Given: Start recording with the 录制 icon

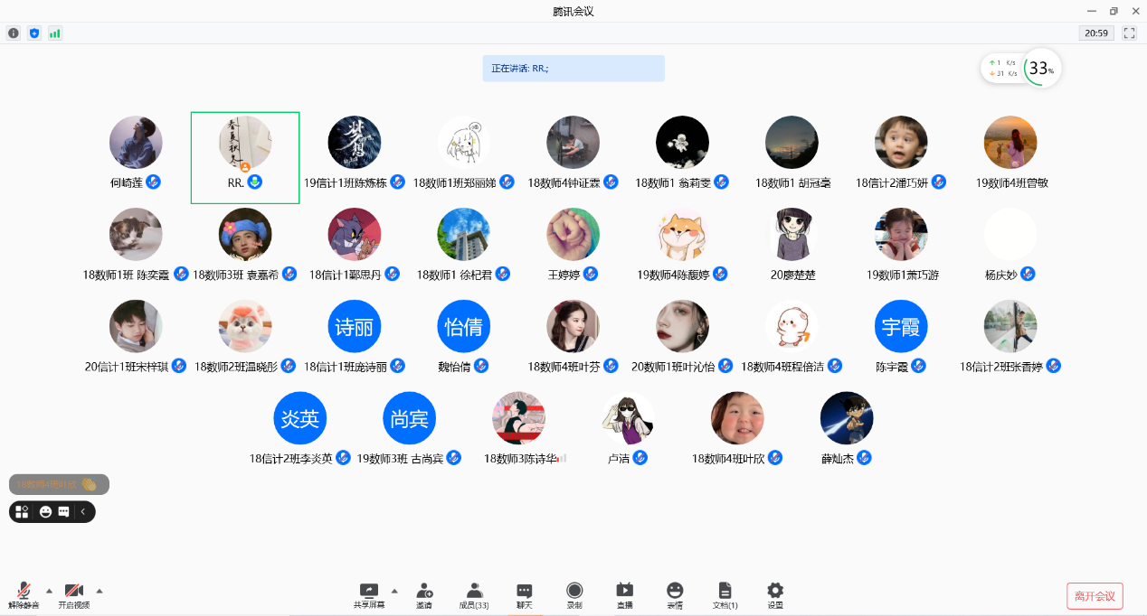Looking at the screenshot, I should click(x=574, y=594).
